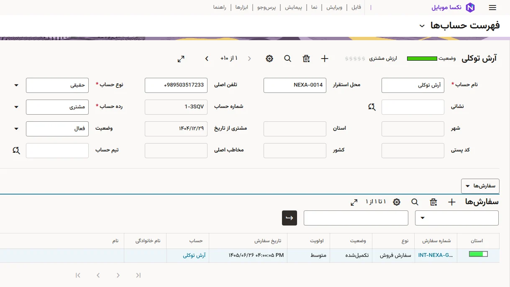This screenshot has width=510, height=287.
Task: Open وضعیت dropdown arrow
Action: (x=16, y=129)
